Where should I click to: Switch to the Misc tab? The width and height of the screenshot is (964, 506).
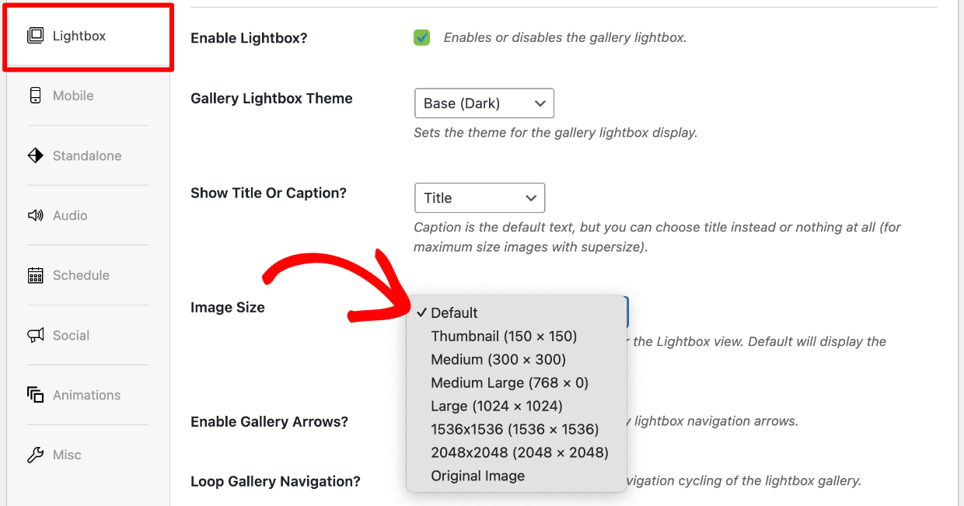tap(68, 455)
